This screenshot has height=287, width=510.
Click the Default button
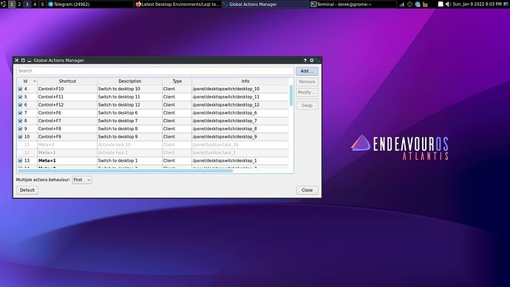click(x=27, y=190)
